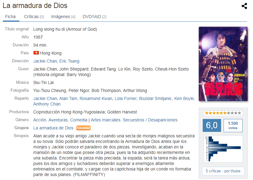This screenshot has width=253, height=180.
Task: Select the Ficha tab
Action: pyautogui.click(x=10, y=17)
